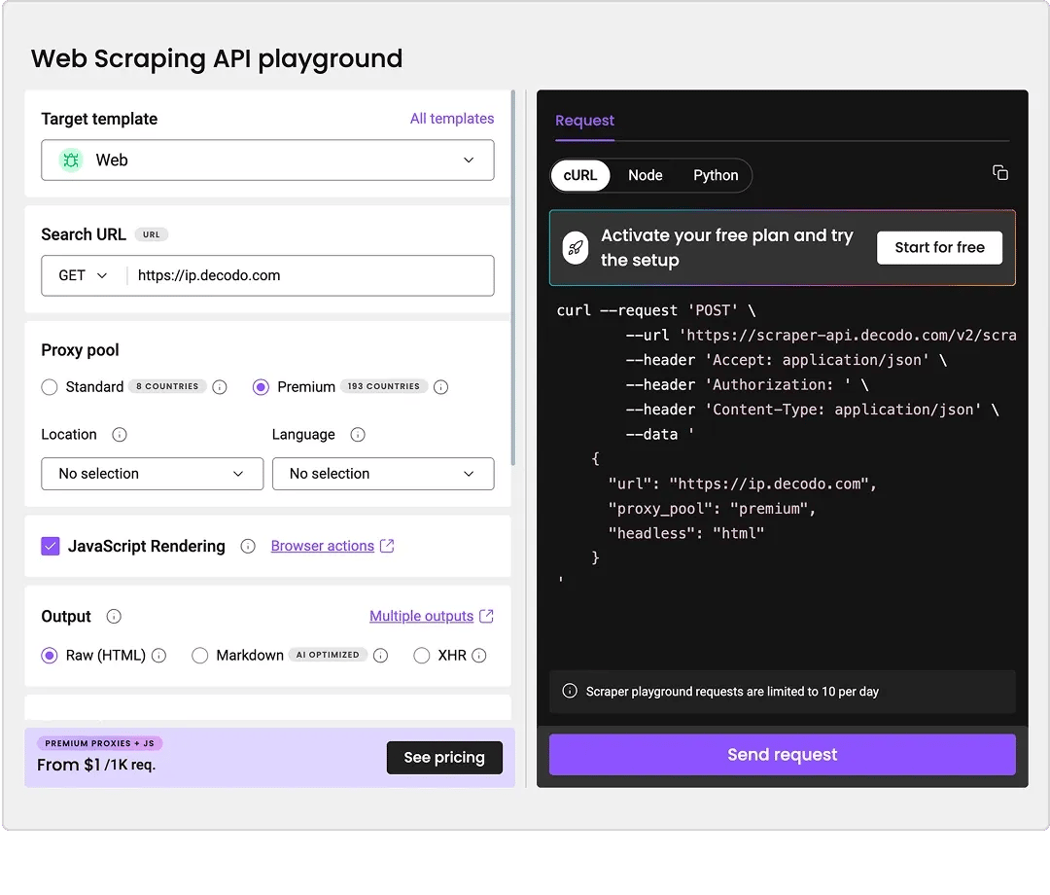Show info tooltip for Location
This screenshot has width=1050, height=895.
point(120,435)
